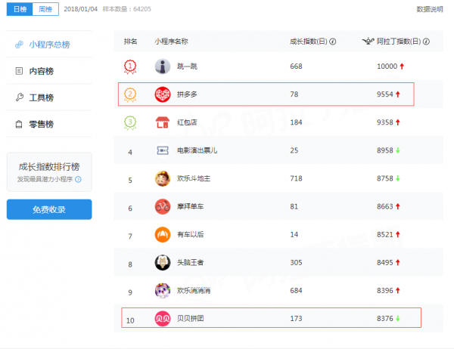Click the 阿拉丁指数(日) column header
Viewport: 454px width, 349px height.
tap(399, 42)
